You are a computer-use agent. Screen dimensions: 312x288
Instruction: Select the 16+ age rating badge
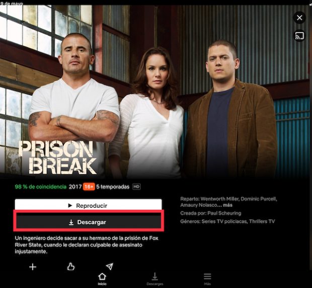(x=89, y=187)
